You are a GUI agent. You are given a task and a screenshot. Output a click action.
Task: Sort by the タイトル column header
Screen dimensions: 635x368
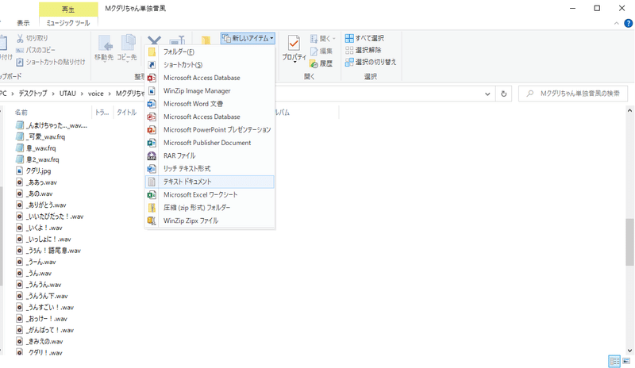tap(127, 113)
